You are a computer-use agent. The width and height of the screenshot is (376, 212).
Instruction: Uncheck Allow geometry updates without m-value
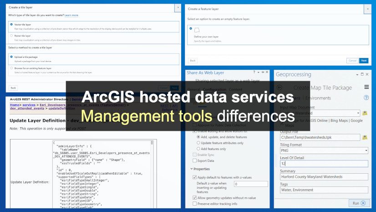[194, 198]
